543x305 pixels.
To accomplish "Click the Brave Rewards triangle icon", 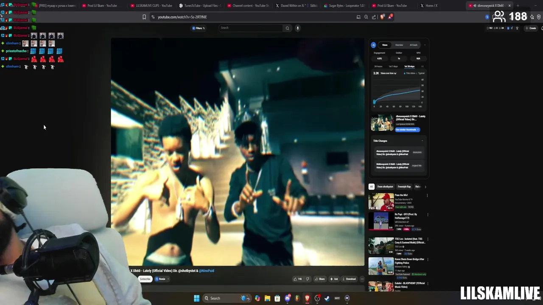I will point(390,17).
